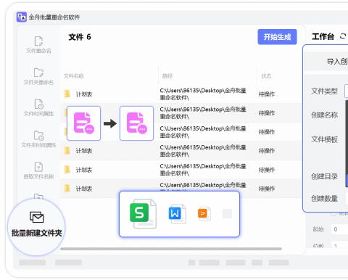Select the 文件夹时间属性 sidebar tool
Viewport: 348px width, 280px height.
pyautogui.click(x=38, y=139)
